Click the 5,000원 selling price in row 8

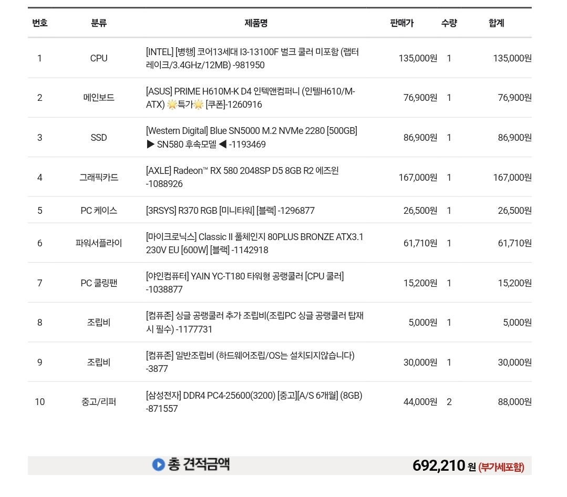pyautogui.click(x=423, y=323)
